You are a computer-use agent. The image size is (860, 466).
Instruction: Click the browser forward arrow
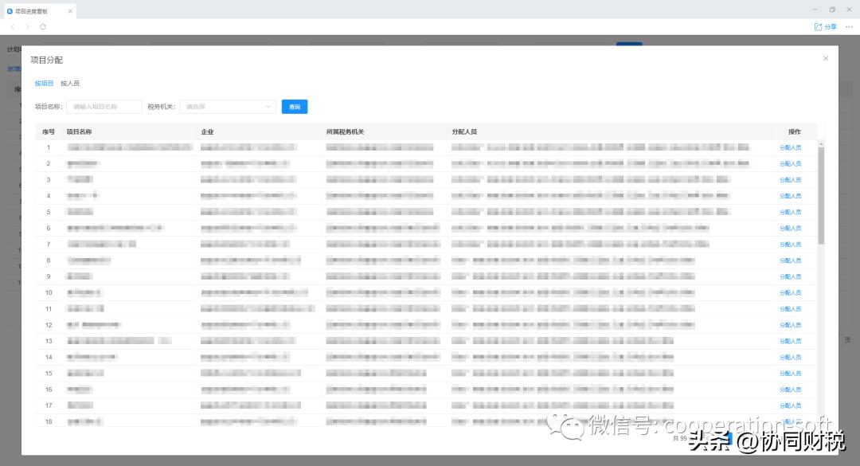coord(27,26)
